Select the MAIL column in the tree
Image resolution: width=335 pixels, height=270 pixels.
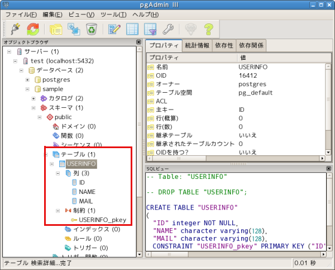point(86,201)
